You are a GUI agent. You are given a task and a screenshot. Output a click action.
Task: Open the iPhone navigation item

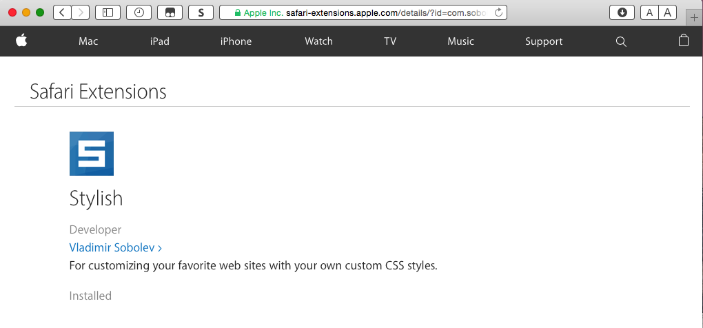coord(236,41)
